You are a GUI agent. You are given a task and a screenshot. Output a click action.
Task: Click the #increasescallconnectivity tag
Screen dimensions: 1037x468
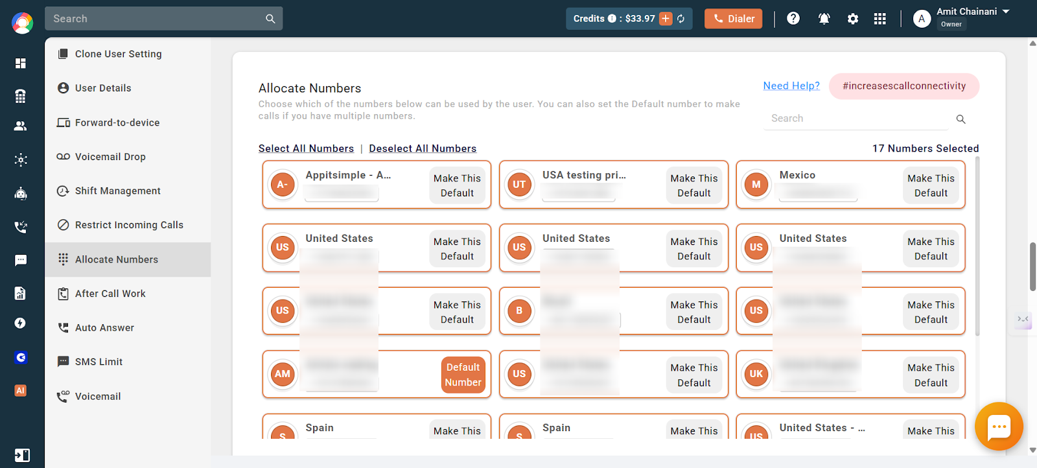[x=904, y=86]
